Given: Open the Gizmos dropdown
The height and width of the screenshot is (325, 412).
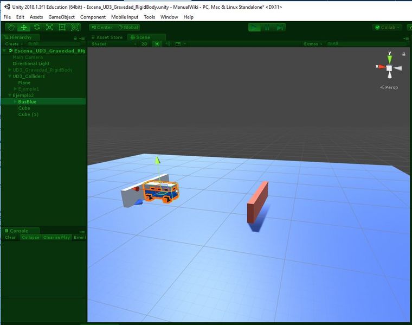Looking at the screenshot, I should (312, 44).
